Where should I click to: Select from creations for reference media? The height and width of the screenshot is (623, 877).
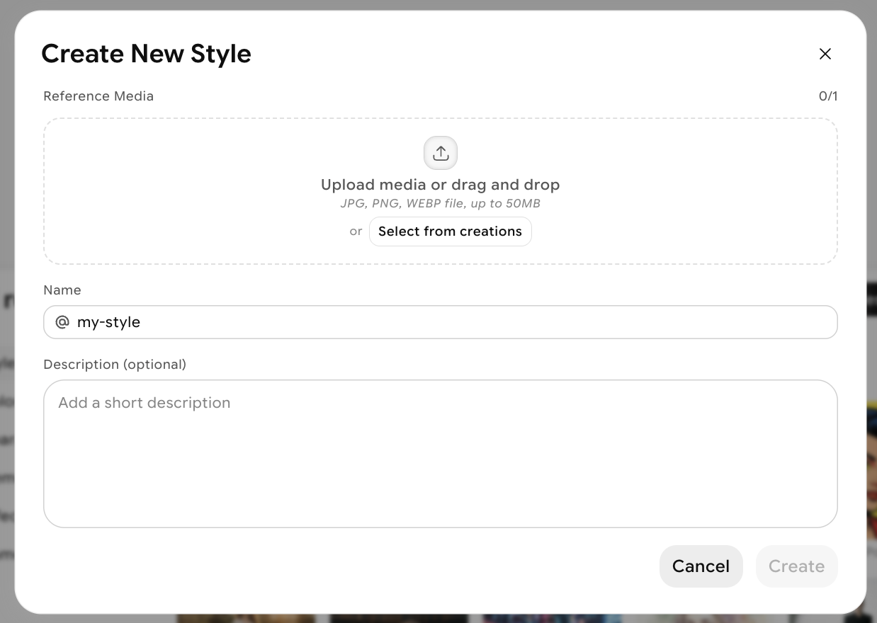(x=451, y=231)
